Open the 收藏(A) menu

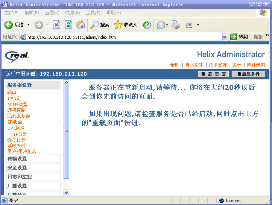[72, 13]
